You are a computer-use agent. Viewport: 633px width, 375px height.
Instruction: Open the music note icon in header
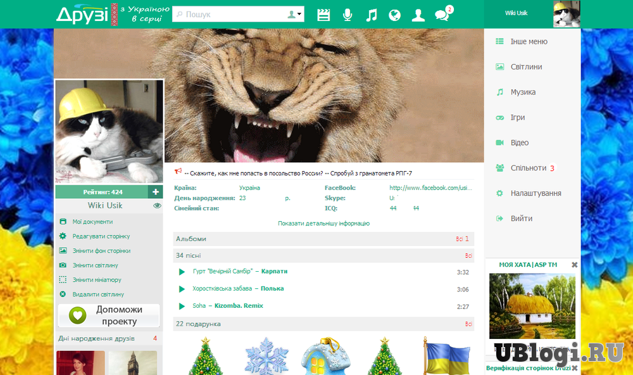pyautogui.click(x=372, y=15)
